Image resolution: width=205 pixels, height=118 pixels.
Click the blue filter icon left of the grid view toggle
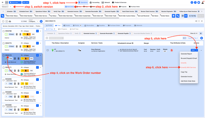pos(178,16)
